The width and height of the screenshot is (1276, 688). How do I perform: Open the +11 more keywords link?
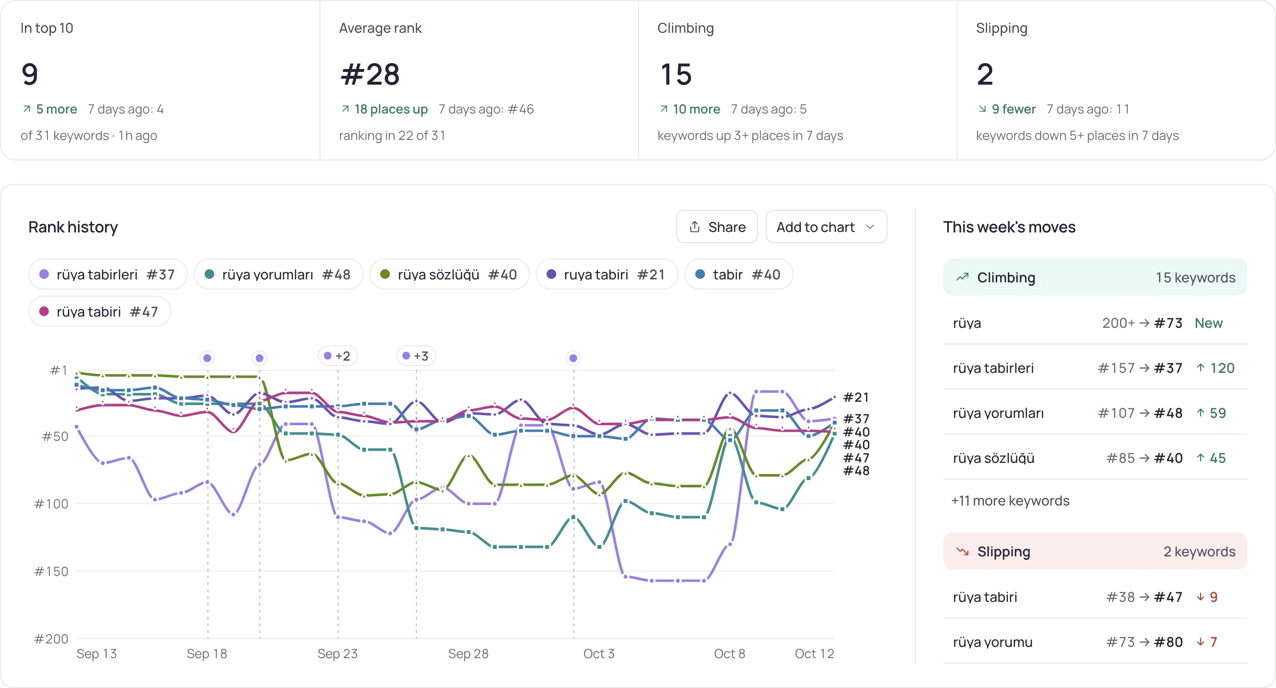(1010, 501)
